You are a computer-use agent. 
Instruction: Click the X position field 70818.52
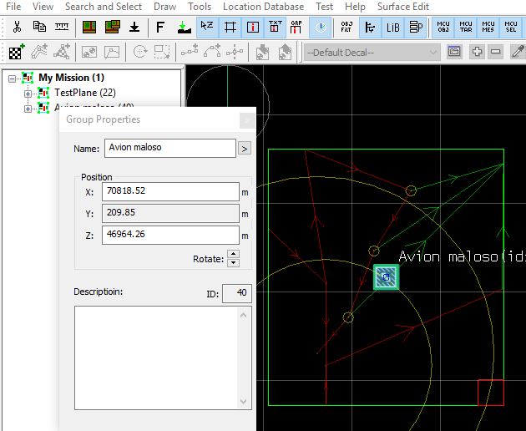coord(170,191)
